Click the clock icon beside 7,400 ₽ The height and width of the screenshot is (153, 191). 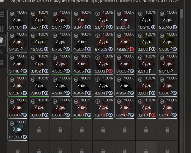click(x=46, y=93)
